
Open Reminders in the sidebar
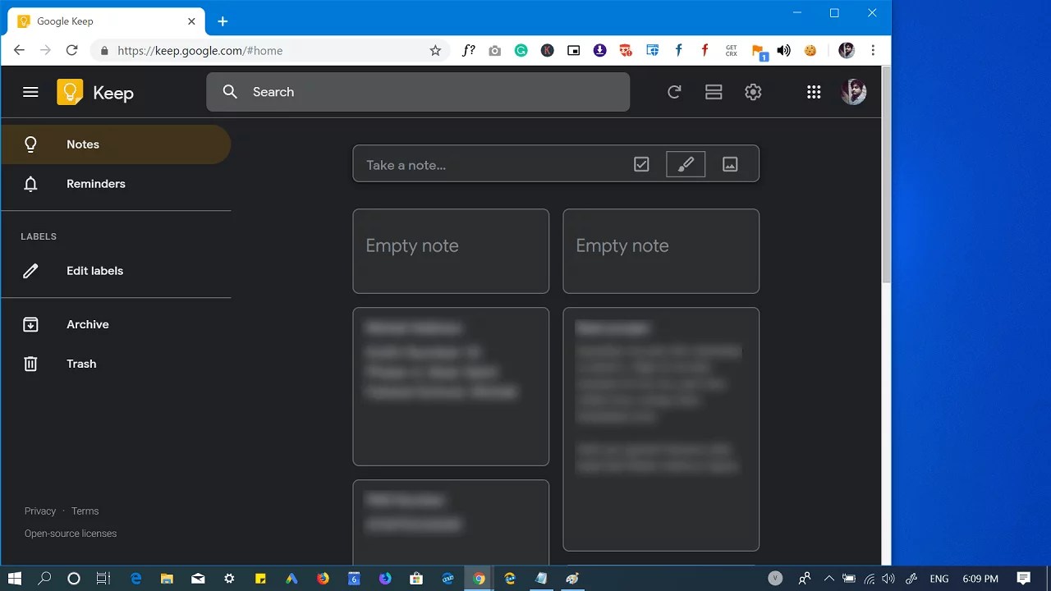(116, 184)
